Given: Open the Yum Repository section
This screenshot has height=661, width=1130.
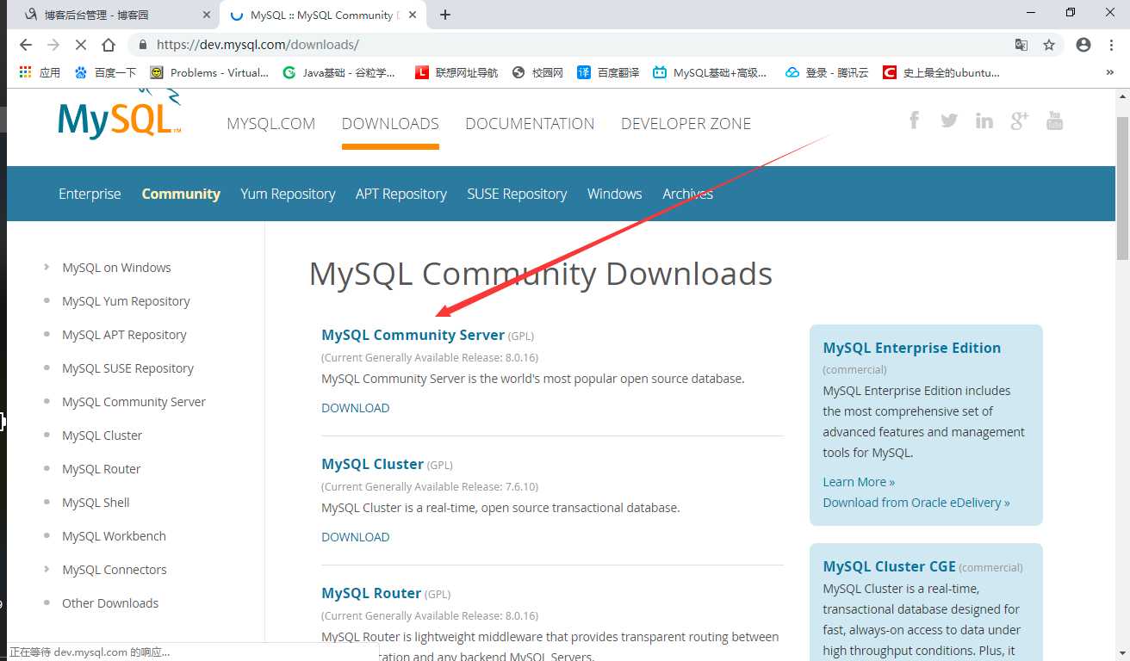Looking at the screenshot, I should (x=288, y=194).
